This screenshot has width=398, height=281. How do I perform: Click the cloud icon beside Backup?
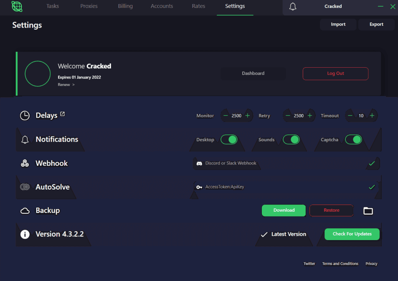click(25, 210)
